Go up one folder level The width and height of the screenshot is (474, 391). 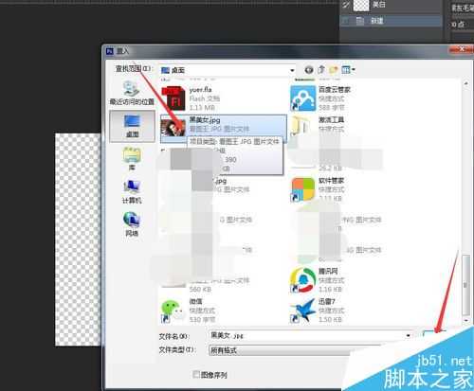pyautogui.click(x=321, y=70)
